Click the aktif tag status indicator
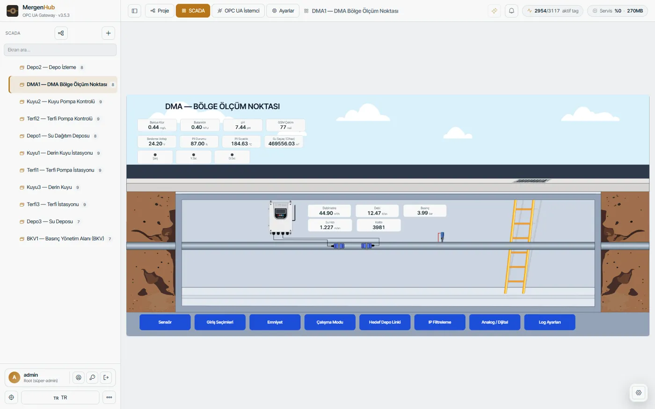Viewport: 655px width, 409px height. tap(553, 11)
